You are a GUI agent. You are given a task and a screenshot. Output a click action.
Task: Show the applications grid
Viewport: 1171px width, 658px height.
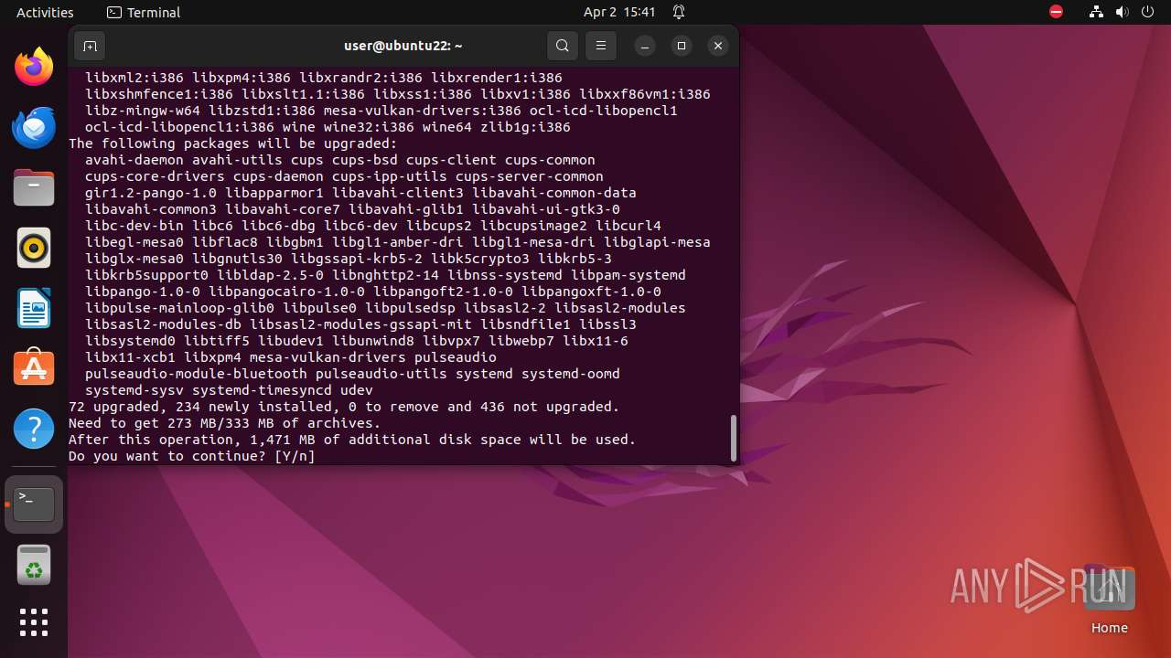tap(34, 622)
